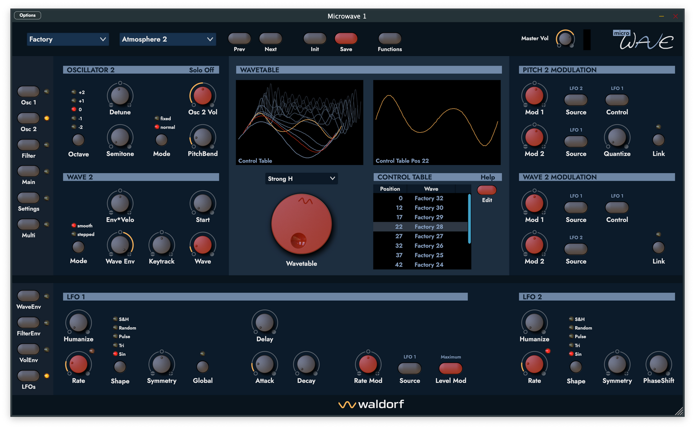Open the Strong H wavetable dropdown
The height and width of the screenshot is (429, 695).
(302, 178)
